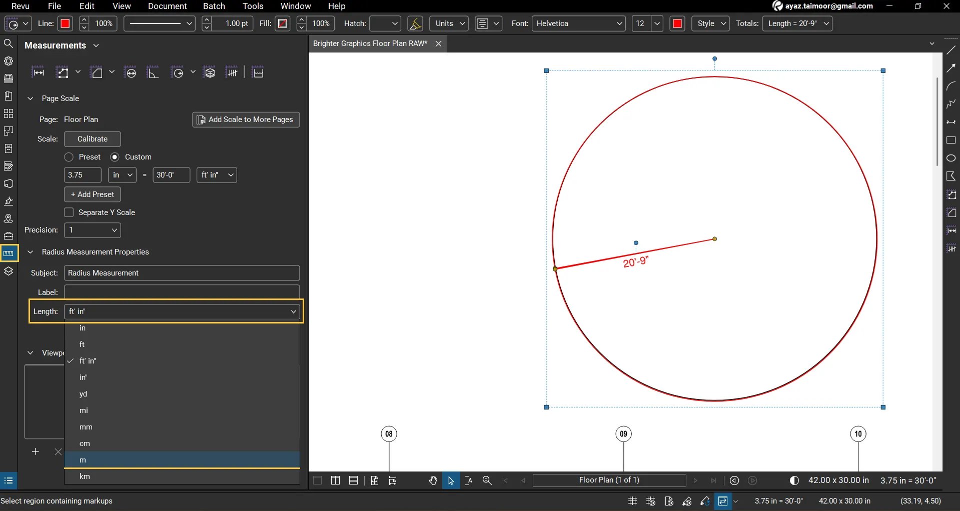Select the Diameter measurement tool
960x511 pixels.
(131, 72)
